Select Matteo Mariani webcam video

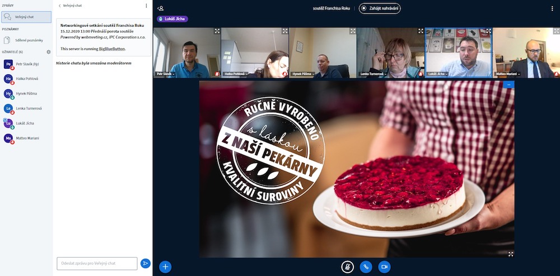pos(526,53)
